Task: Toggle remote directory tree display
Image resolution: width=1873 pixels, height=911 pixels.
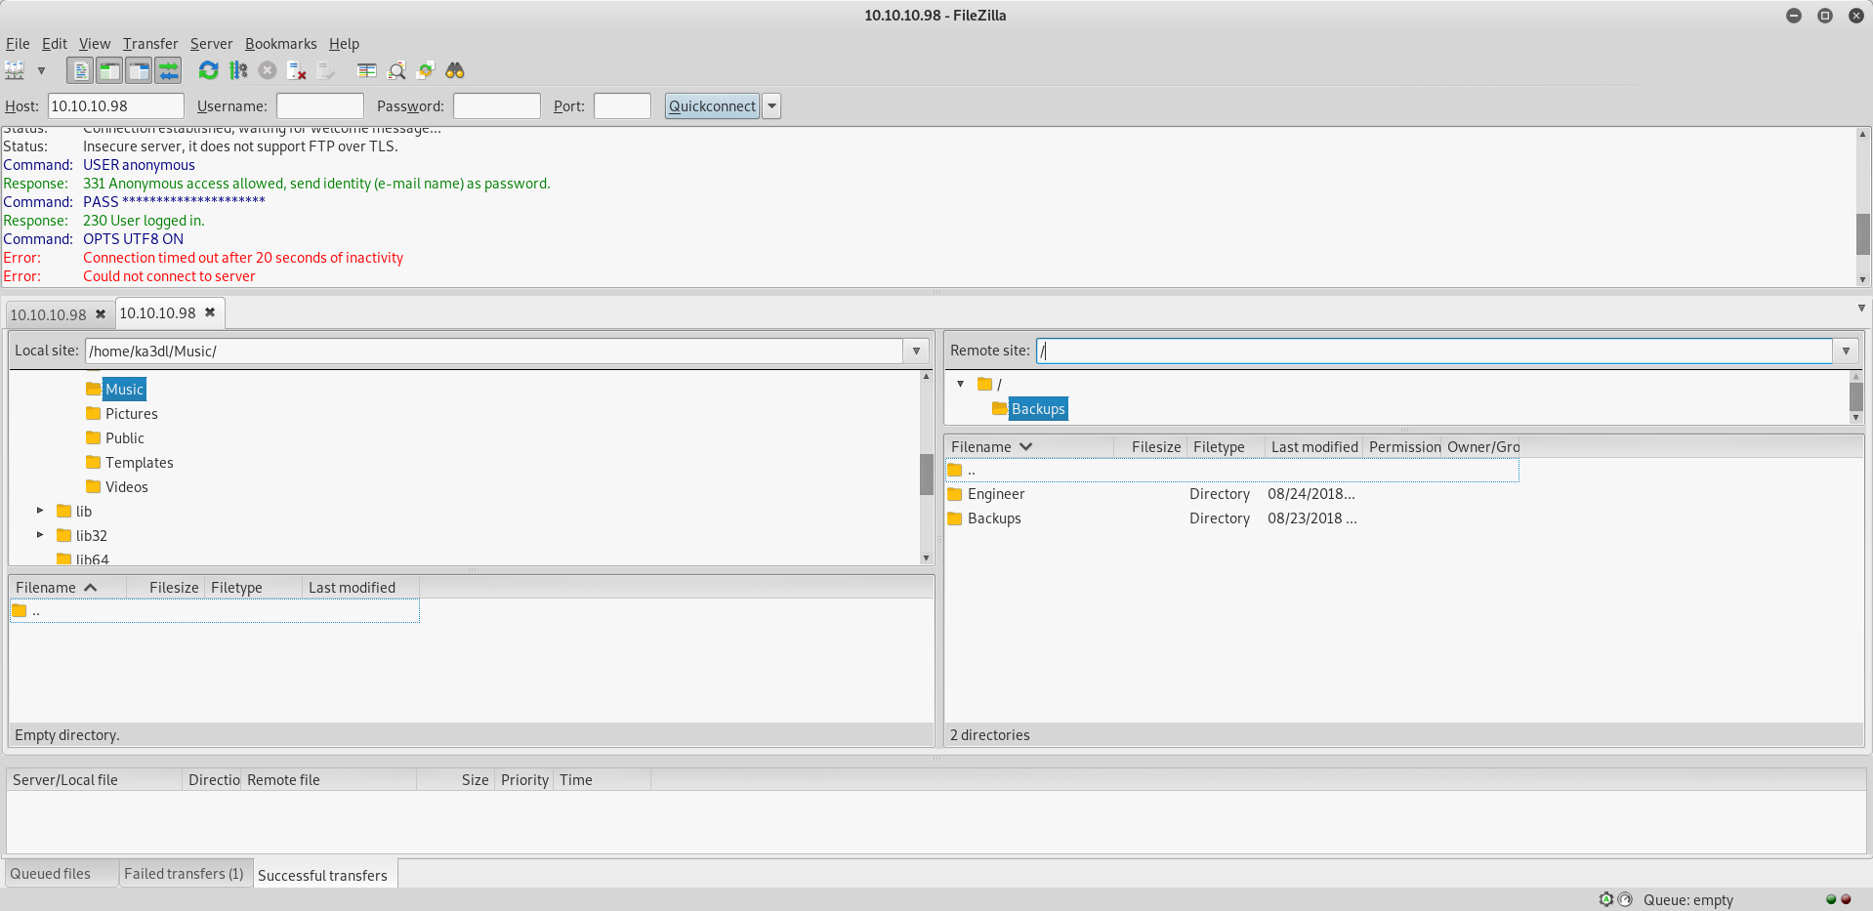Action: click(x=139, y=70)
